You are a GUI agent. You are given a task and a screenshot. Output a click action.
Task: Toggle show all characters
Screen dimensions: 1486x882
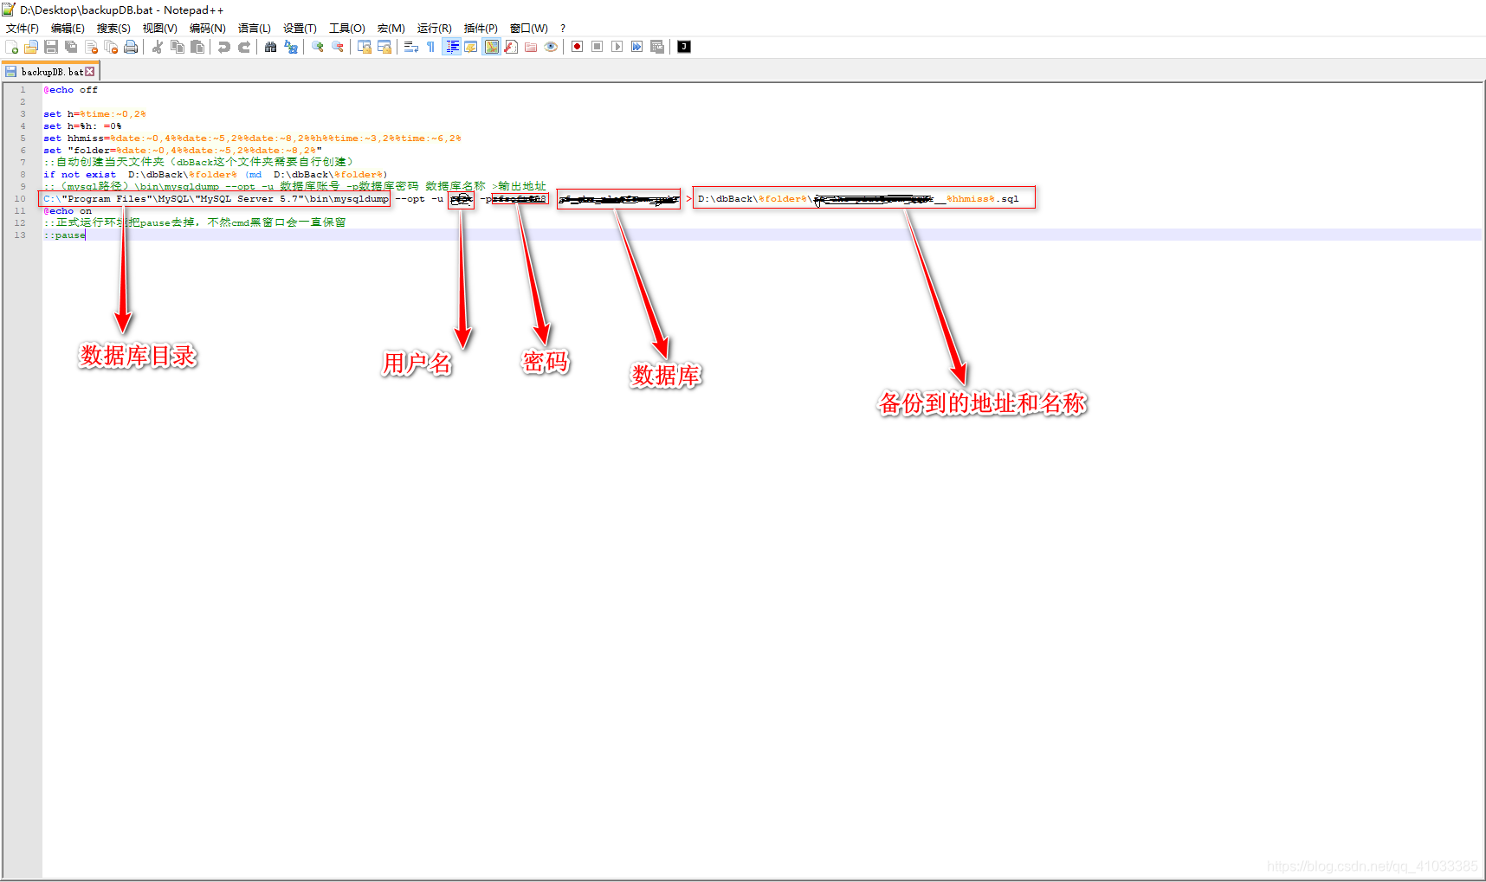[430, 47]
